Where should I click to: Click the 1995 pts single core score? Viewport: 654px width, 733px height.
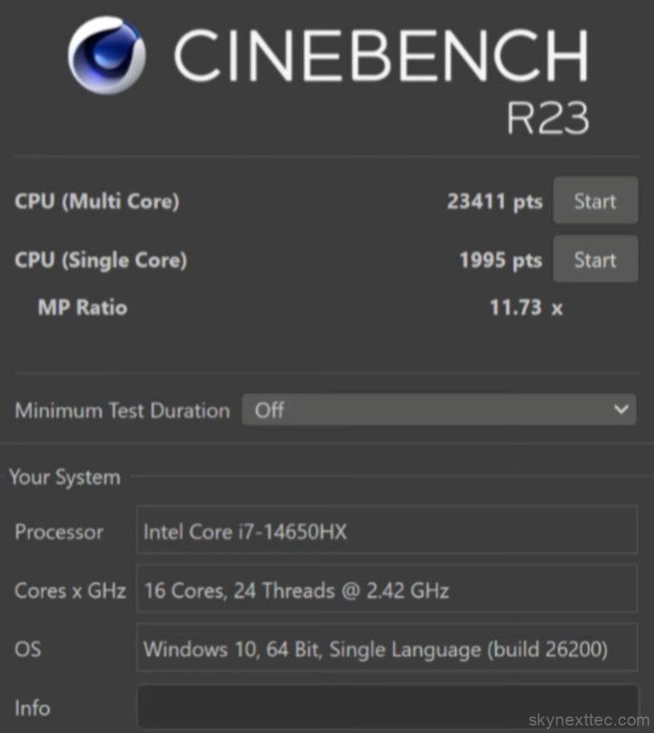500,260
